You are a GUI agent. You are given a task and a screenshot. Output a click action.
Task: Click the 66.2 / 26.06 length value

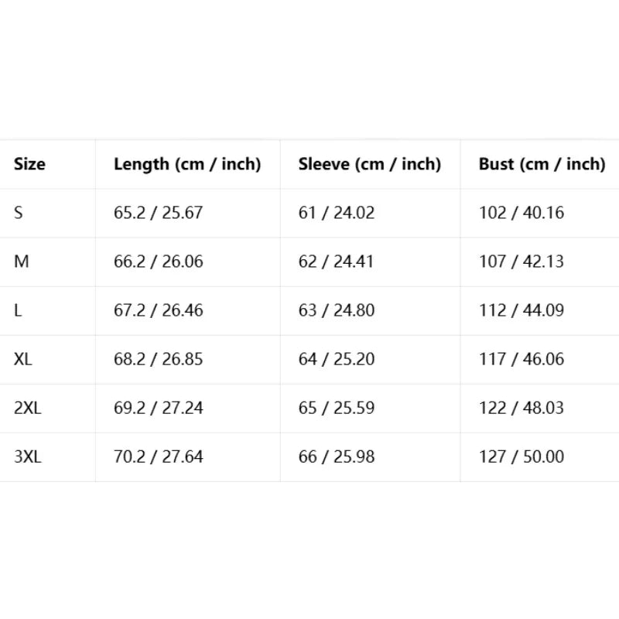[x=159, y=262]
